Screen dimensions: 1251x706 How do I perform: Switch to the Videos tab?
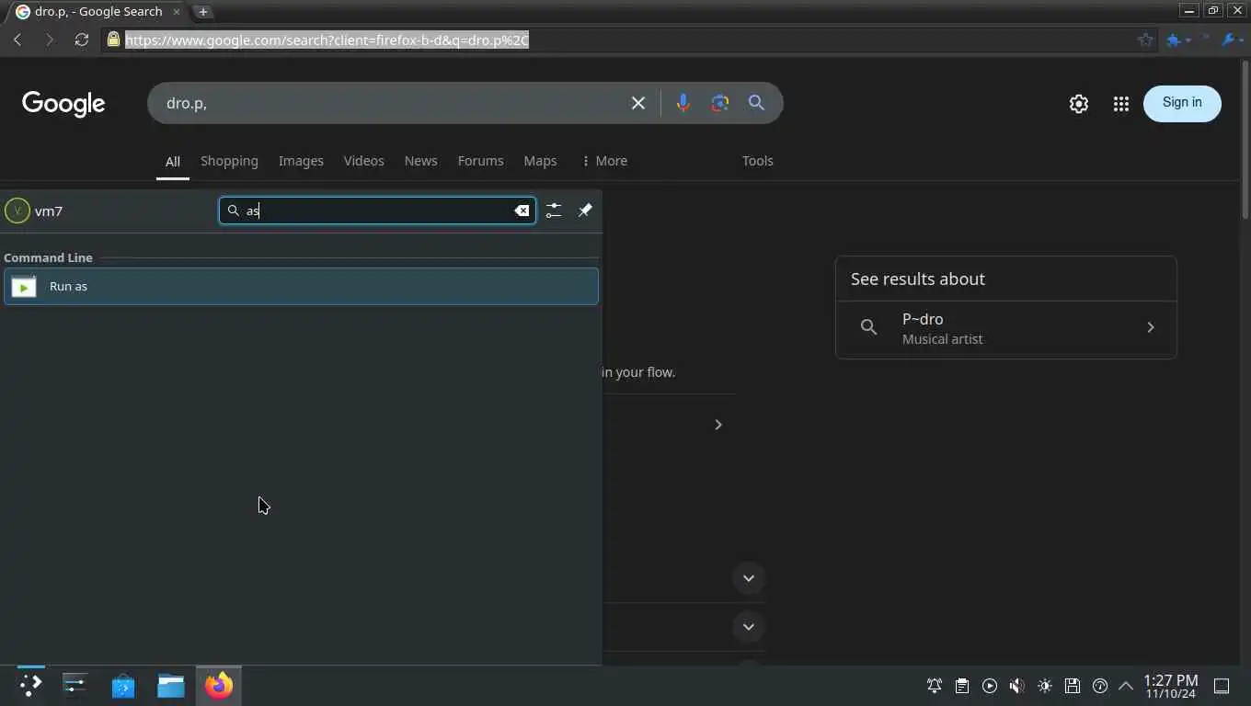(x=363, y=161)
